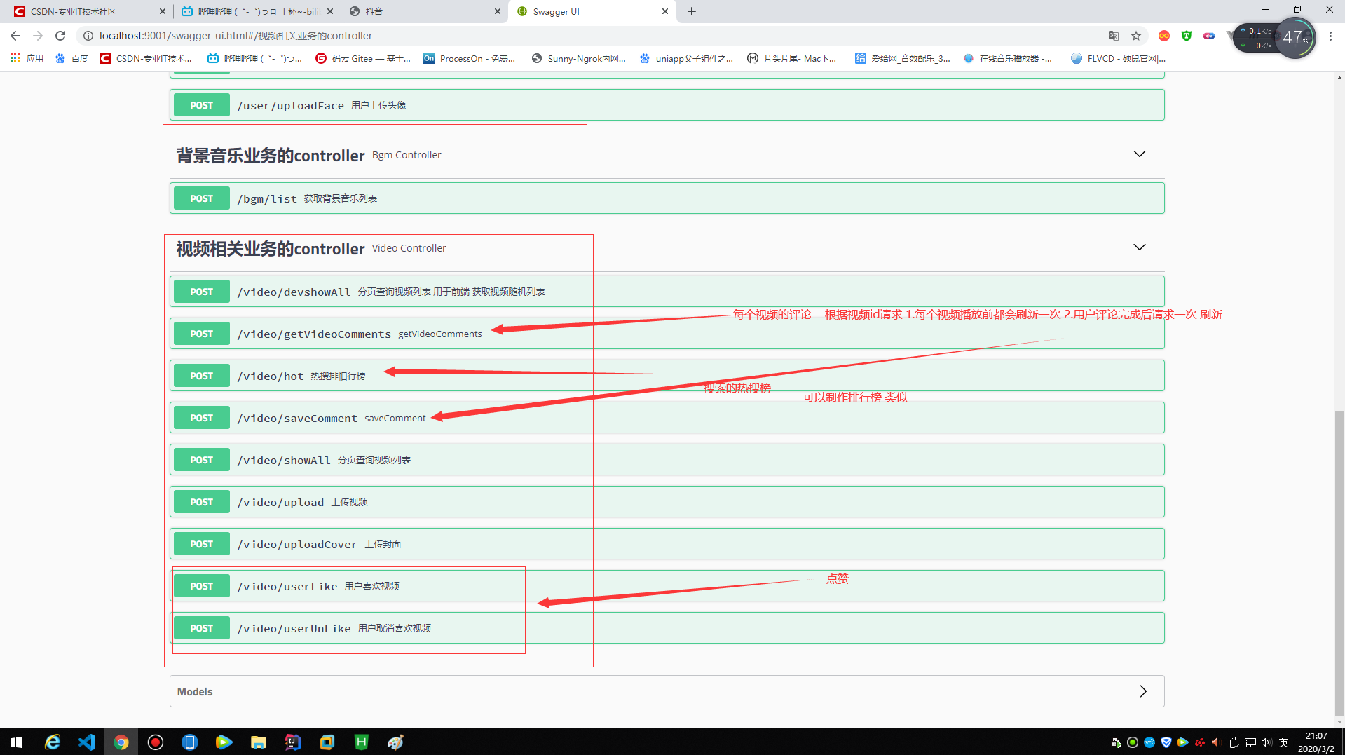This screenshot has height=755, width=1345.
Task: Click the taskbar clock showing 21:07
Action: (1316, 742)
